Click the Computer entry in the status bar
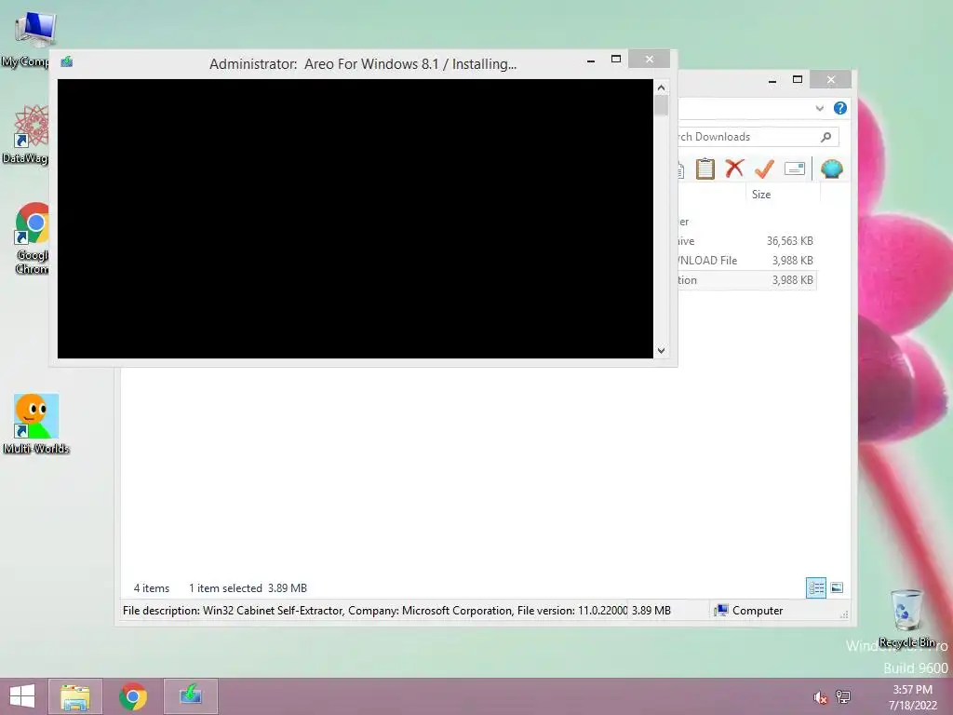This screenshot has height=715, width=953. pyautogui.click(x=749, y=611)
